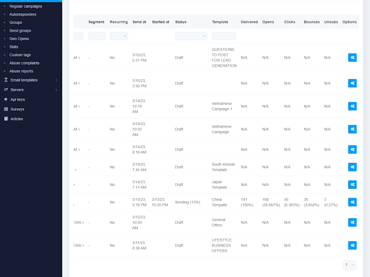Viewport: 370px width, 277px height.
Task: Open options for LIFESTYLE BUSINESS OFFERS row
Action: (x=352, y=246)
